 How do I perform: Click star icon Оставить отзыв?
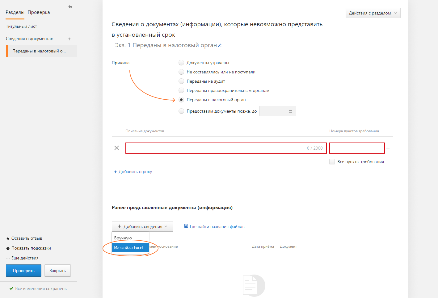8,238
